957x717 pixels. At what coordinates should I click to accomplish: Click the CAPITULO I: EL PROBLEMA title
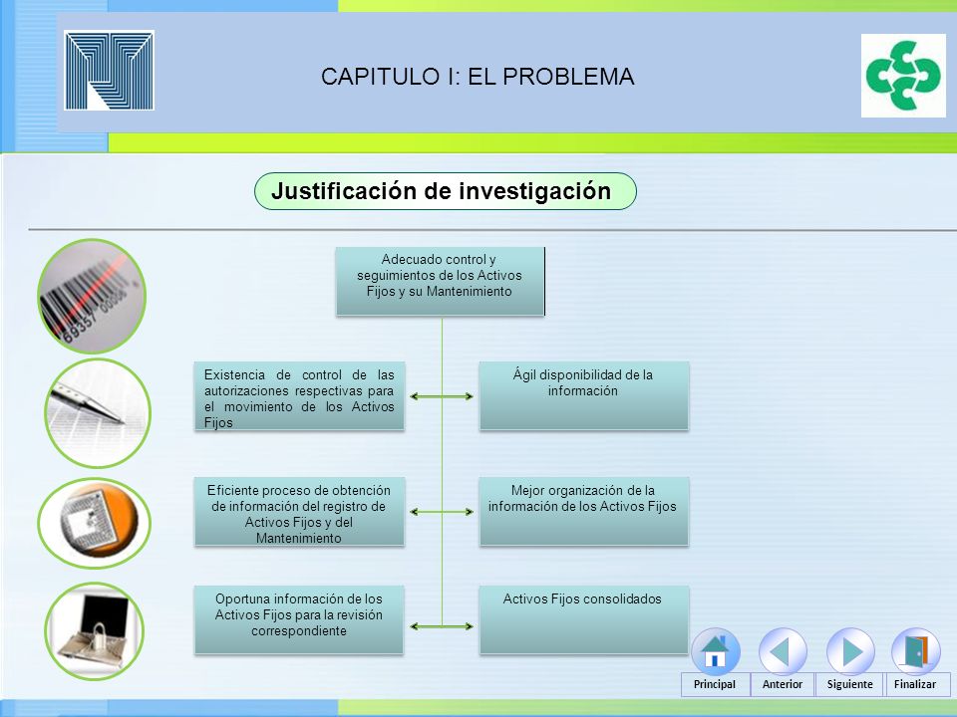pyautogui.click(x=478, y=77)
